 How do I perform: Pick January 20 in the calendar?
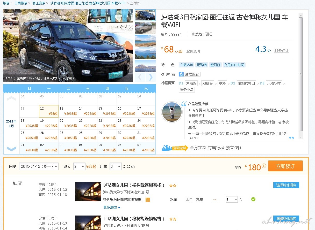(x=68, y=124)
